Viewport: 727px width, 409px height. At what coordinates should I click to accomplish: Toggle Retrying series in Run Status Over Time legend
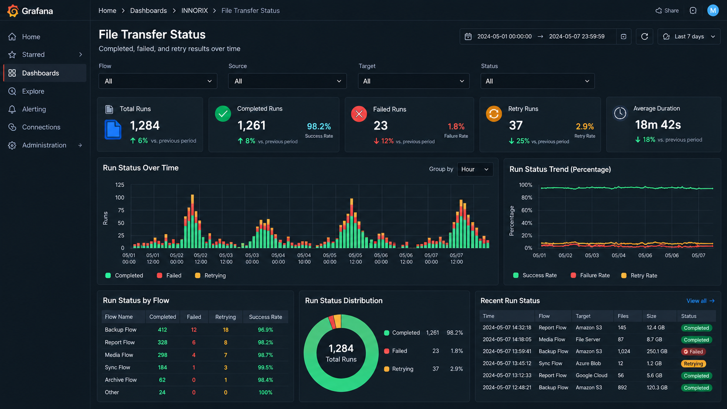(210, 276)
